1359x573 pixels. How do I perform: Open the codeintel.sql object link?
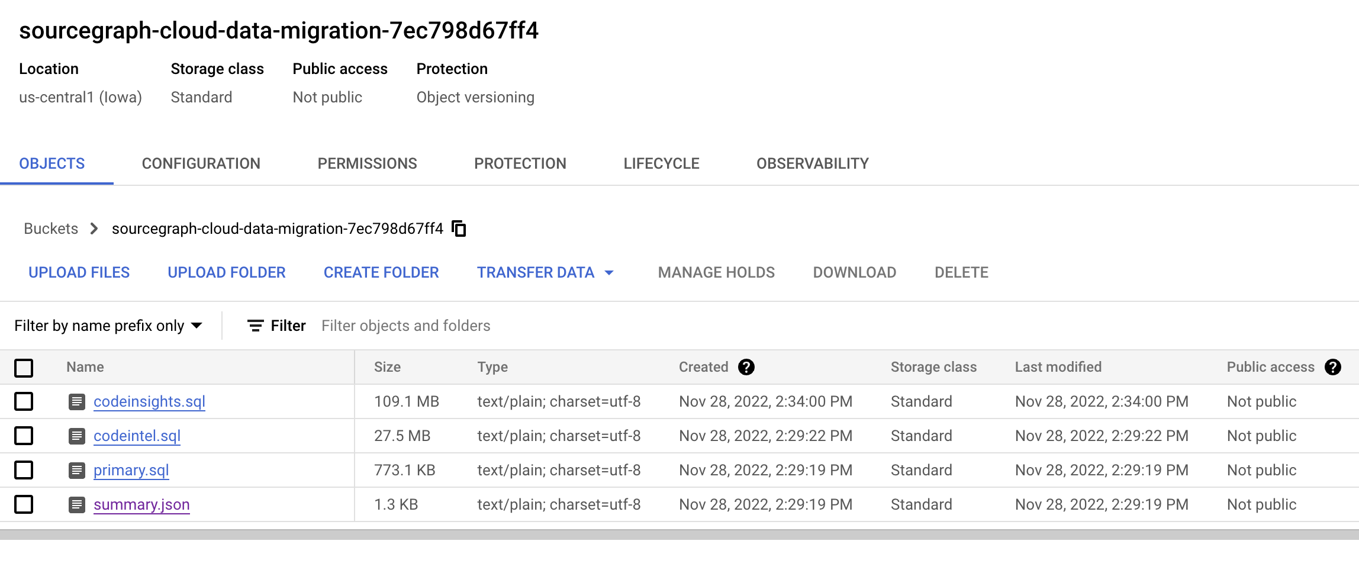click(x=137, y=436)
